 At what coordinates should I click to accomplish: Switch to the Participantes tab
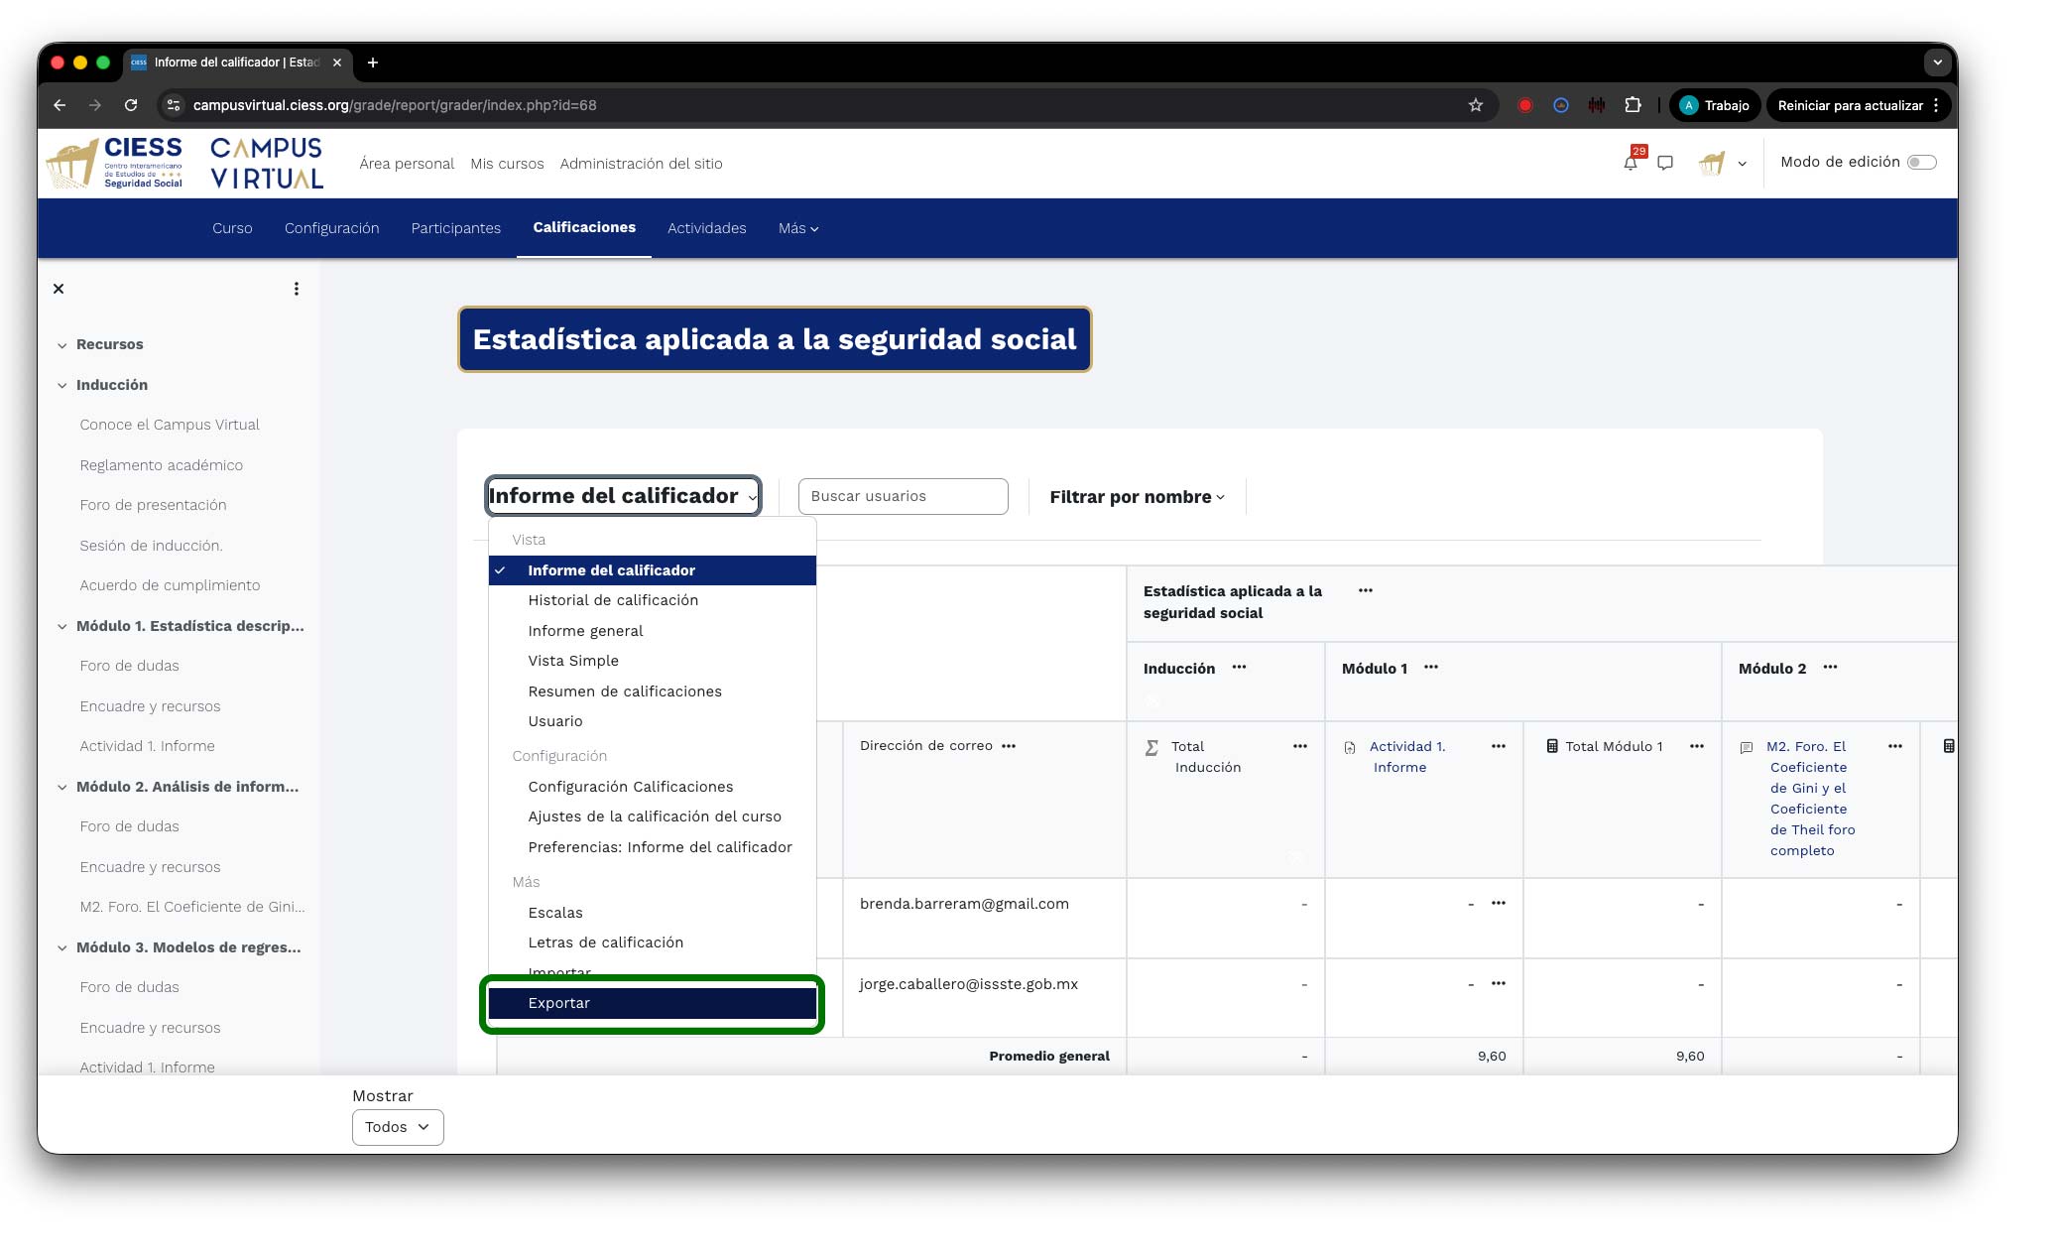click(x=455, y=228)
